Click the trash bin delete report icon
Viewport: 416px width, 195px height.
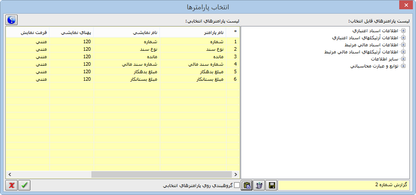[x=259, y=185]
